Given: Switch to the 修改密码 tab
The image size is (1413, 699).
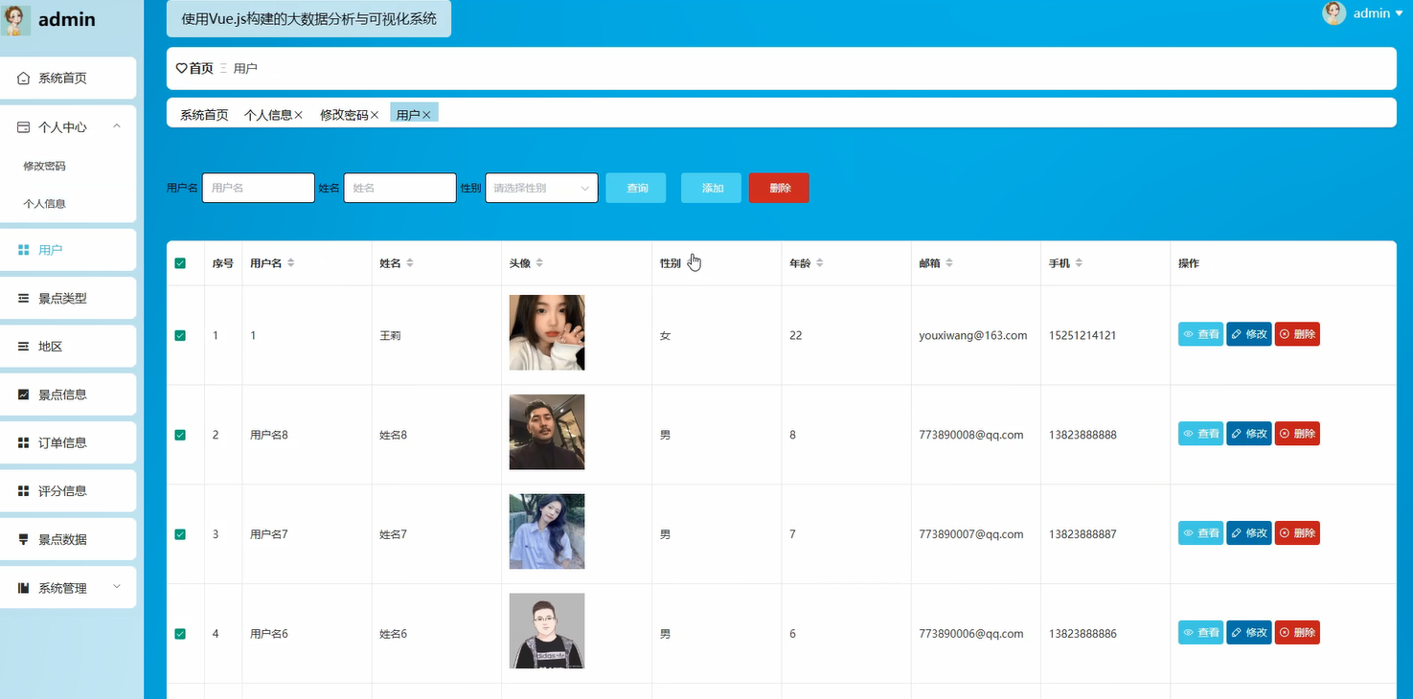Looking at the screenshot, I should pos(344,115).
